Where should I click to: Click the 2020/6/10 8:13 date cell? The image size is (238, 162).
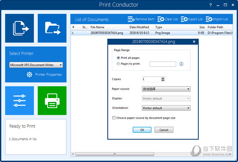coord(139,33)
